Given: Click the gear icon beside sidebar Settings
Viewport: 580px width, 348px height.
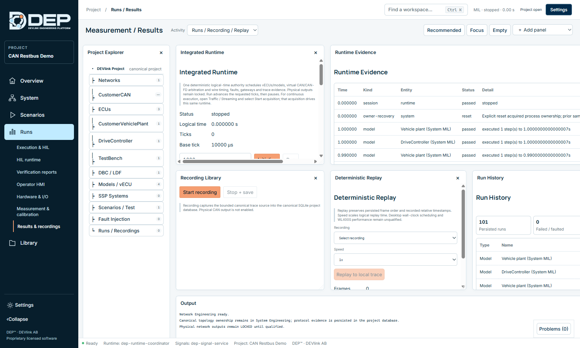Looking at the screenshot, I should [10, 305].
